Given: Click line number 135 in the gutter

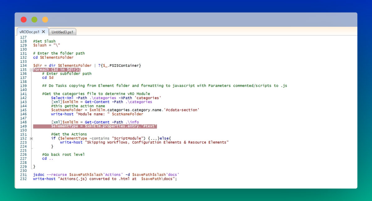Looking at the screenshot, I should 23,69.
